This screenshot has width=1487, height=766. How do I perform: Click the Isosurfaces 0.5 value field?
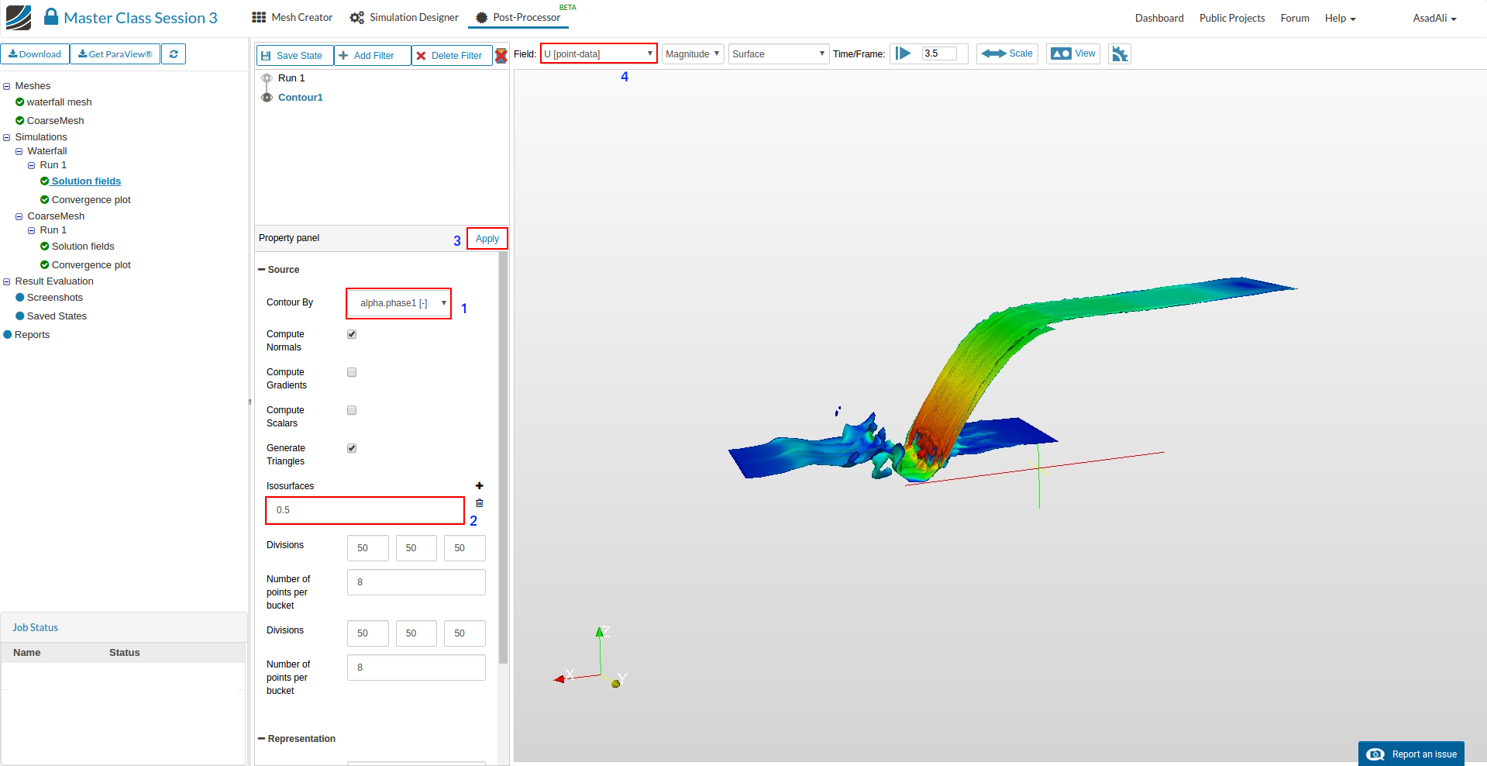364,511
